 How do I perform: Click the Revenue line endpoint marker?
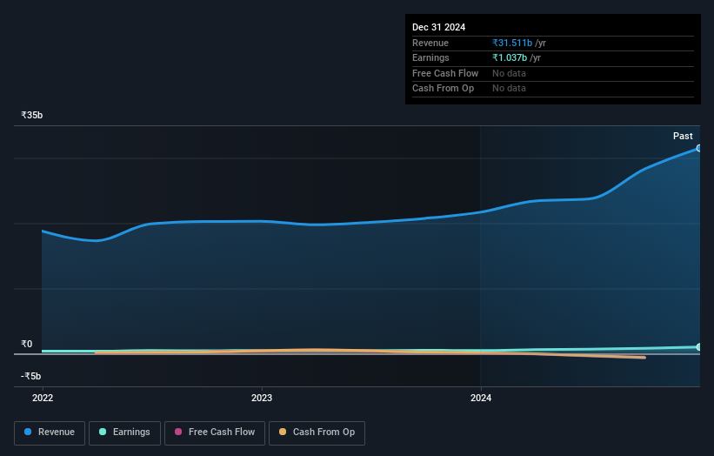699,148
